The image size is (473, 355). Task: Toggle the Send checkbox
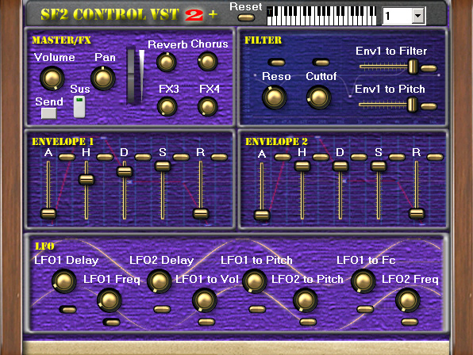click(x=49, y=113)
